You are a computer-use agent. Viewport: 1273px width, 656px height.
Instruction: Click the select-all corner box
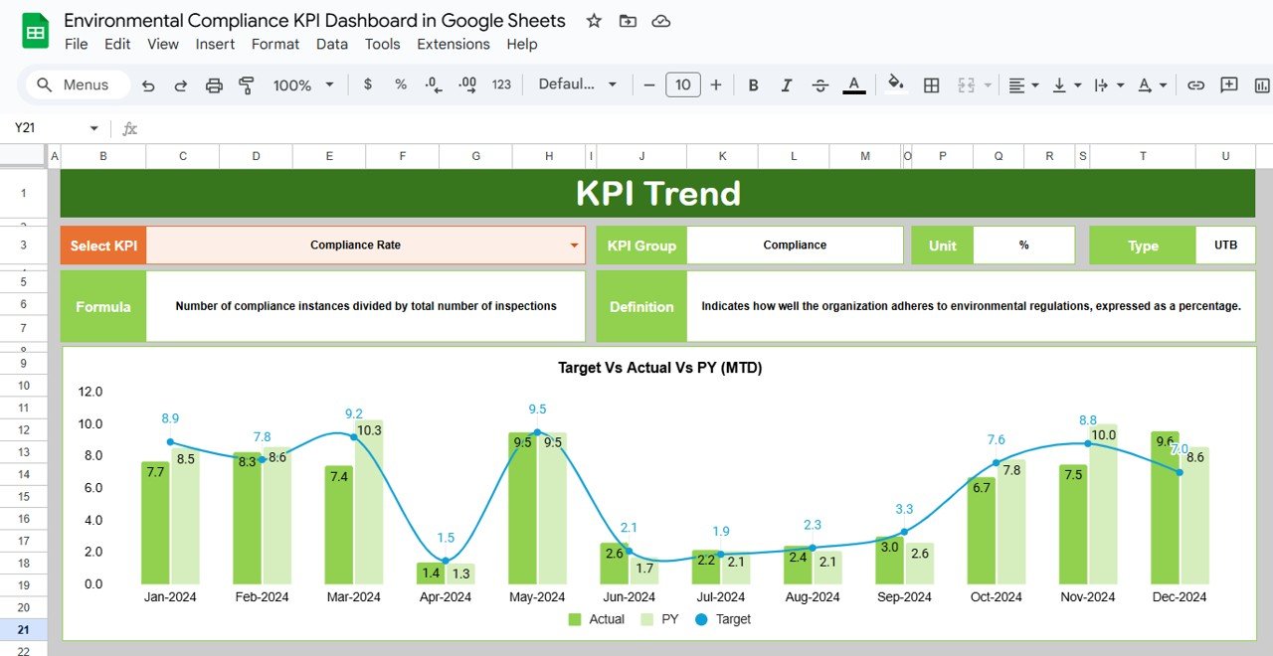[24, 156]
